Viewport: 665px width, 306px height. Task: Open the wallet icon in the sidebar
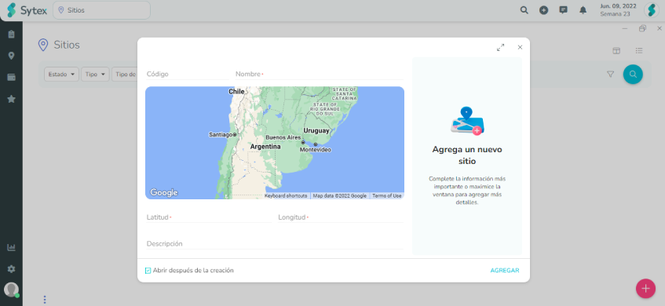point(12,77)
